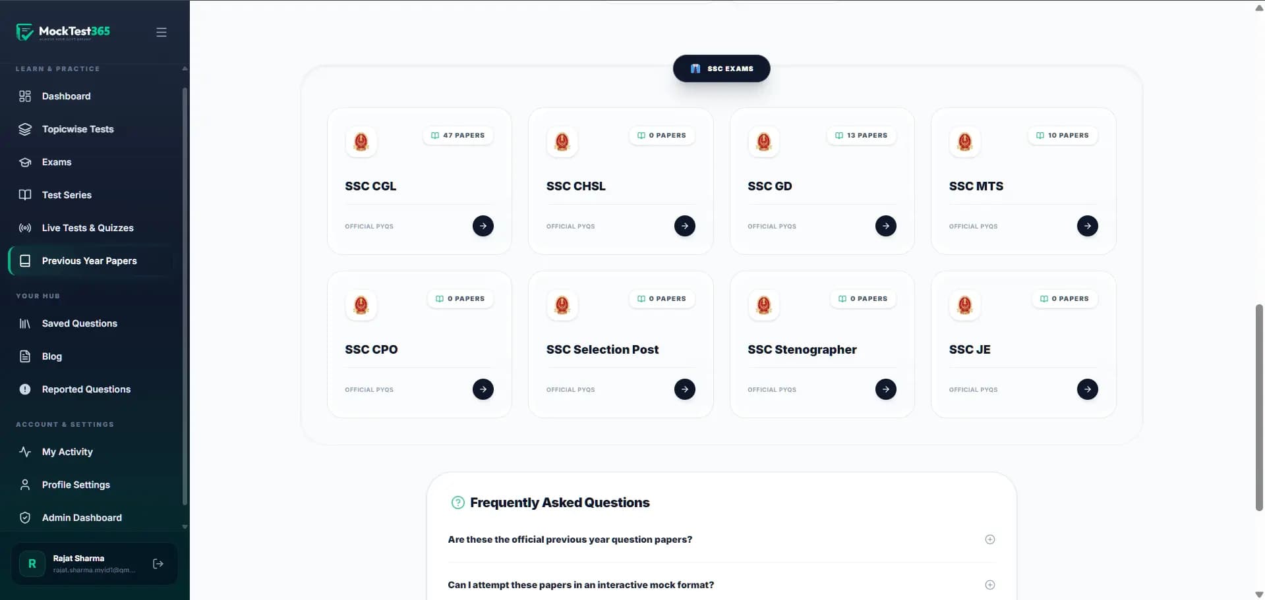
Task: Open SSC GD with arrow button
Action: [x=886, y=226]
